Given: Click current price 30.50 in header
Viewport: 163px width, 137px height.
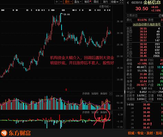Looking at the screenshot, I should coord(142,9).
